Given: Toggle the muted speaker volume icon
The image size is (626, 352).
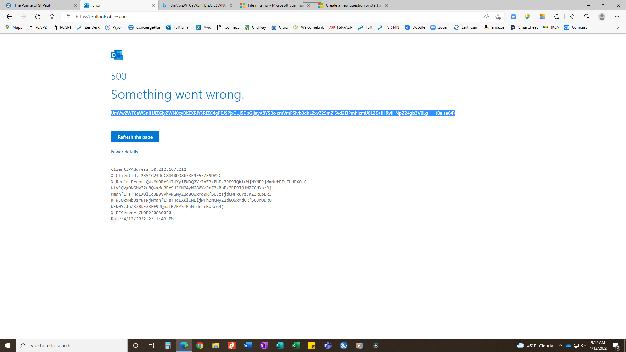Looking at the screenshot, I should coord(584,345).
